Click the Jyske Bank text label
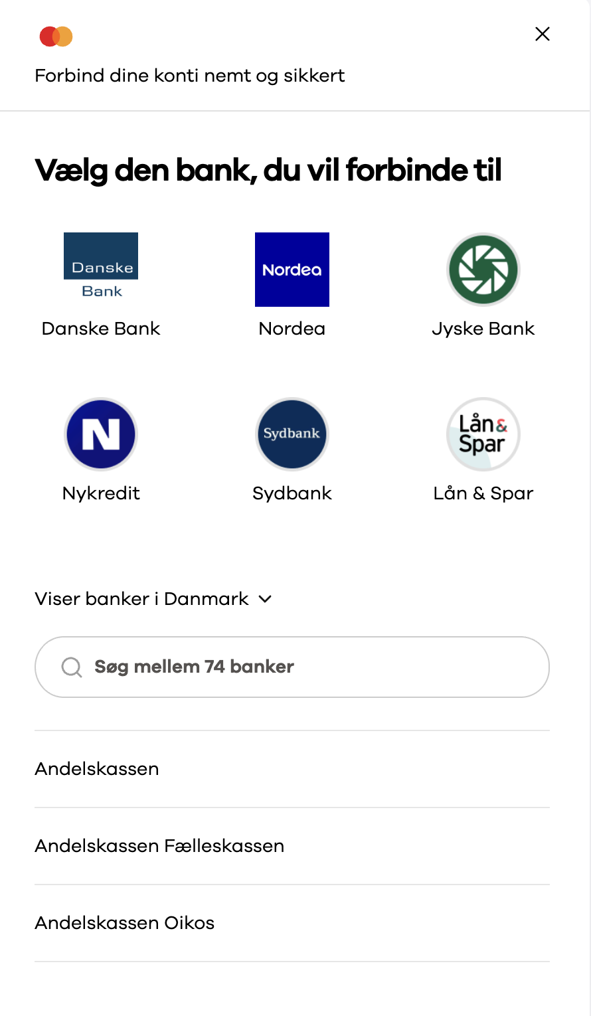 pyautogui.click(x=483, y=329)
